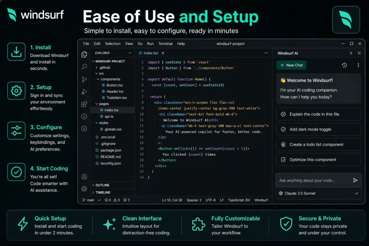Open the Edit menu

[x=97, y=44]
